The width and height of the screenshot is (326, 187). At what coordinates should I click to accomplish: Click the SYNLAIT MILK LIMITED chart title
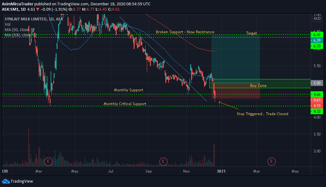(34, 19)
